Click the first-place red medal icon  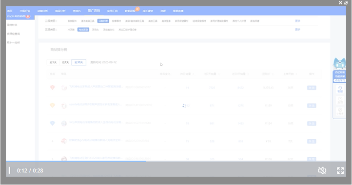[x=52, y=88]
